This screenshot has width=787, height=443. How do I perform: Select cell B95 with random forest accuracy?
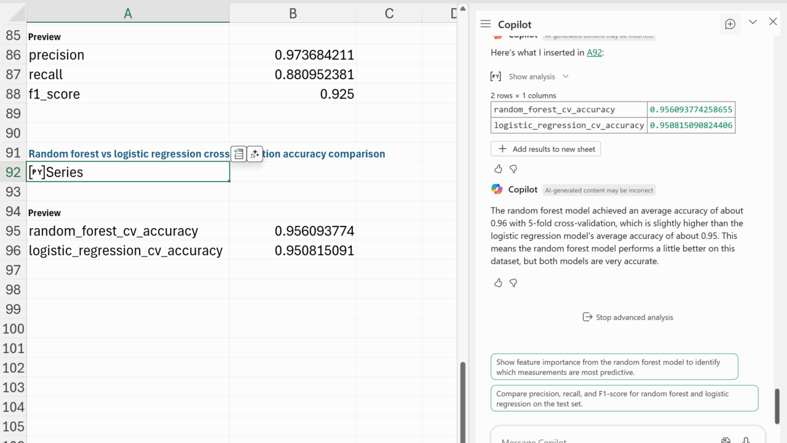tap(293, 231)
